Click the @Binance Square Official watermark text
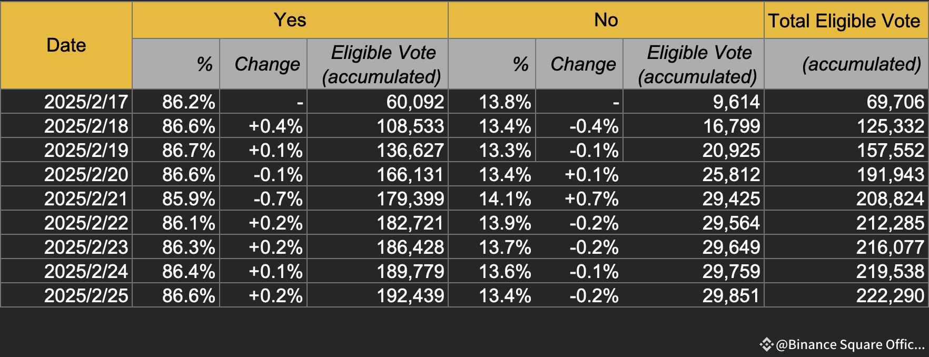This screenshot has height=357, width=929. 850,345
